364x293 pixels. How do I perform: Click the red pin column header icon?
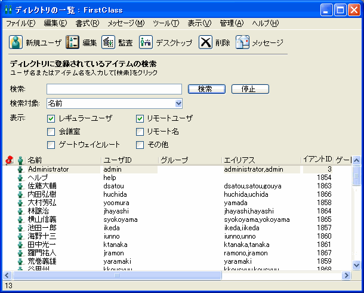9,160
